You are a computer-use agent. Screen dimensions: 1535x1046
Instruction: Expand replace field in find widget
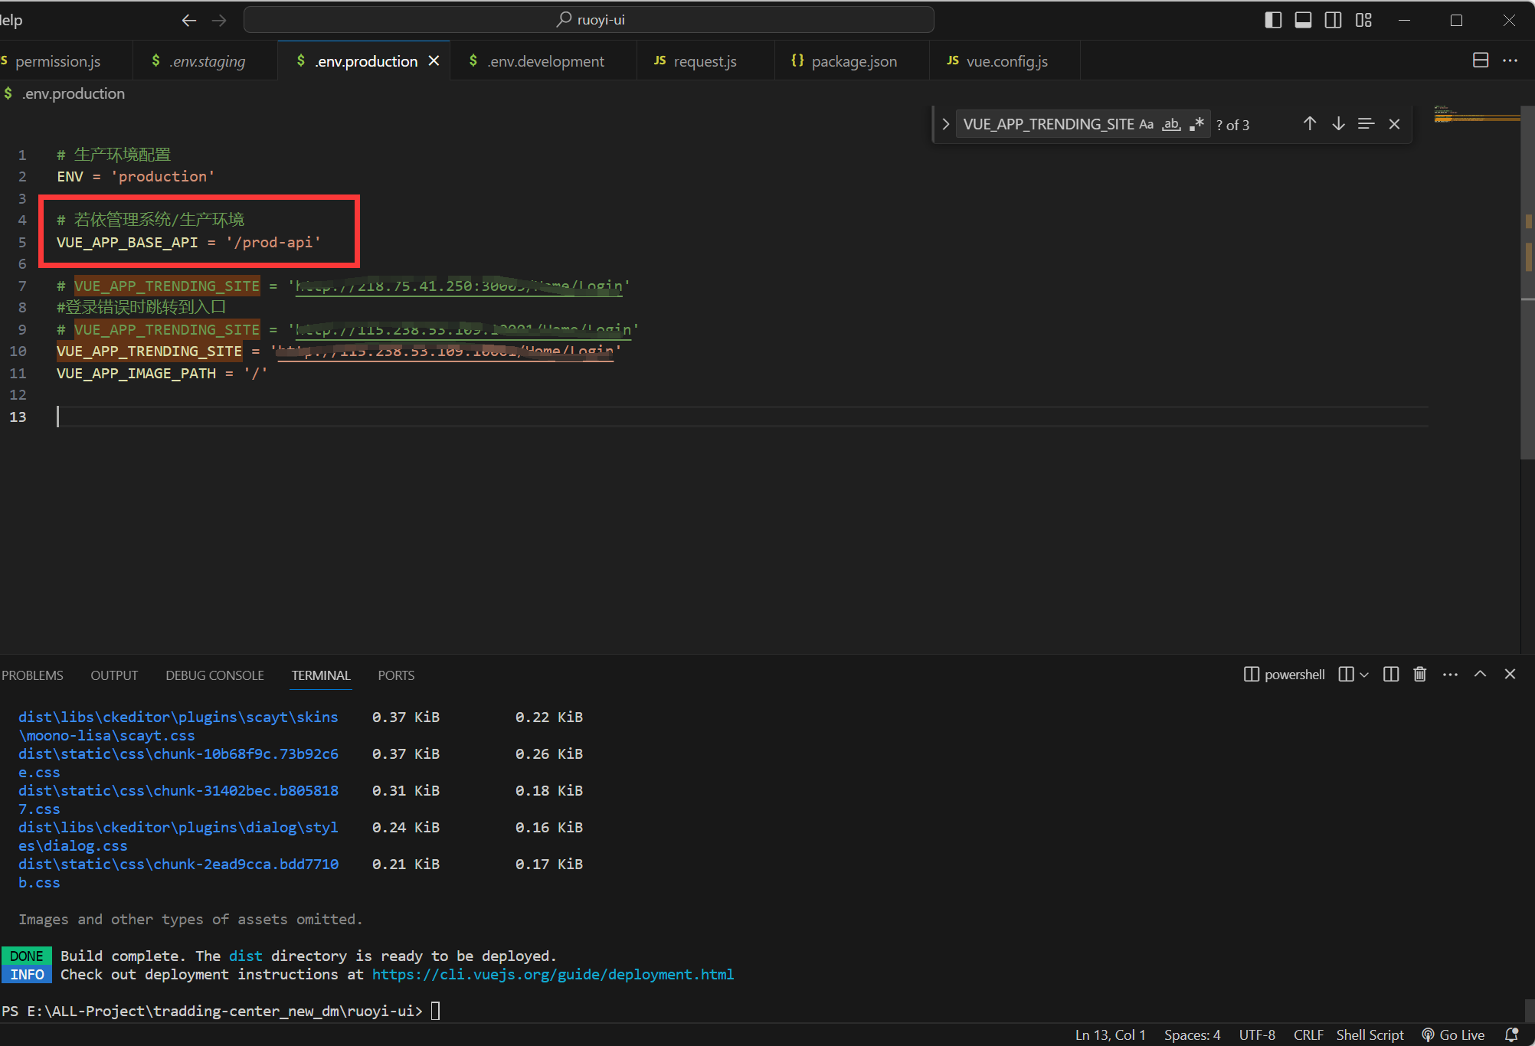click(946, 124)
